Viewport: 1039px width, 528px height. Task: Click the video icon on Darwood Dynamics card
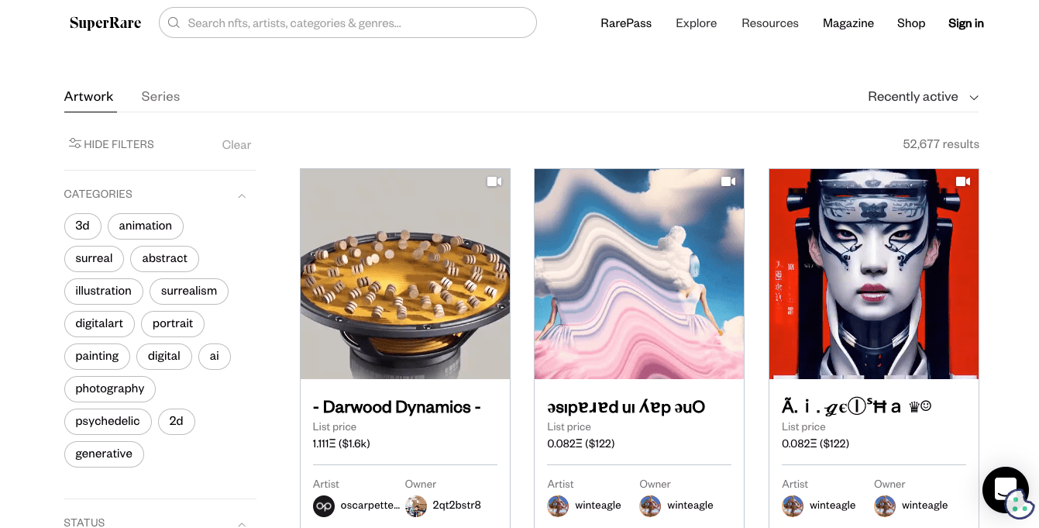coord(494,181)
